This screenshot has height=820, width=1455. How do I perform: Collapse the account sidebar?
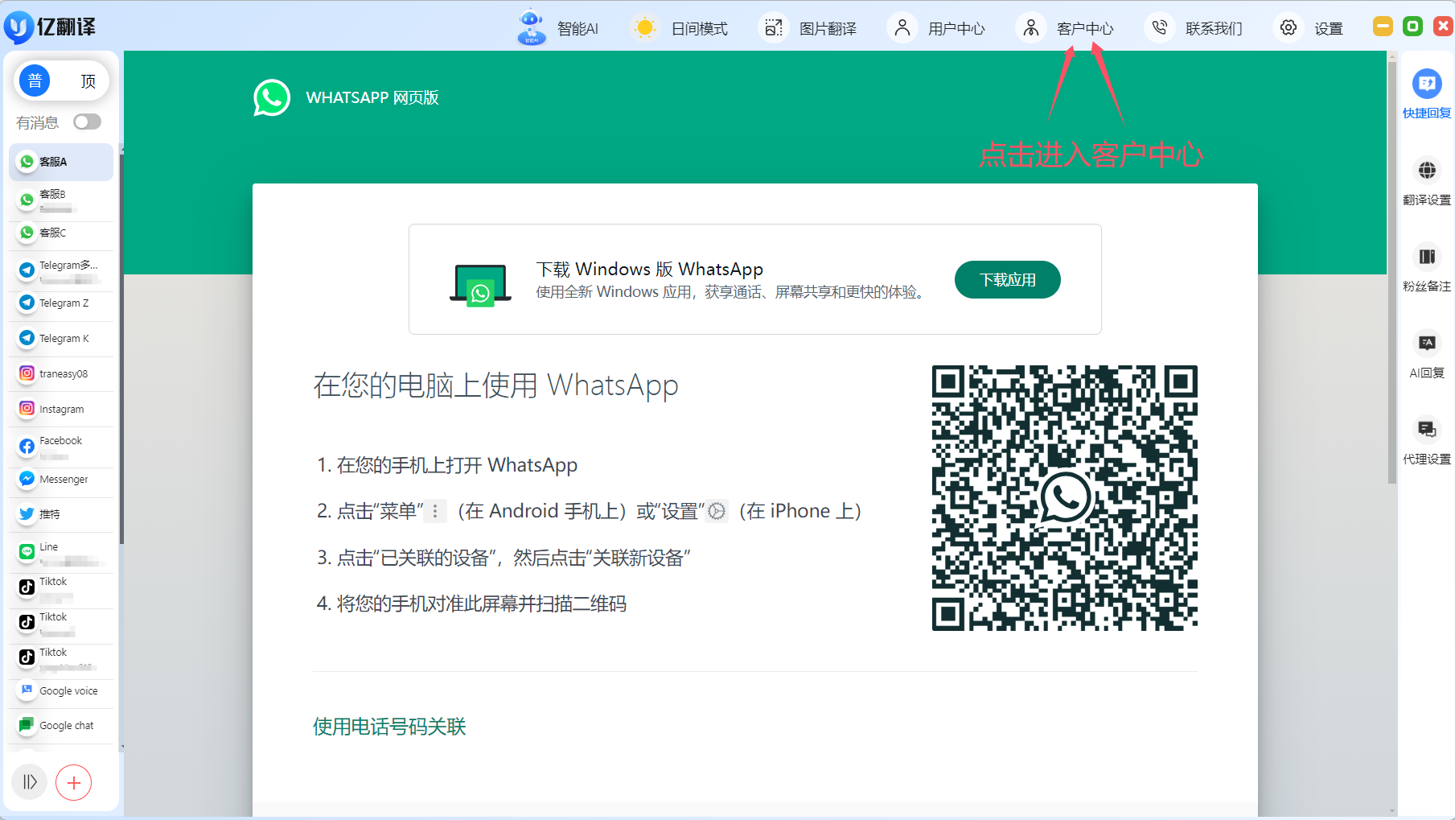tap(29, 781)
